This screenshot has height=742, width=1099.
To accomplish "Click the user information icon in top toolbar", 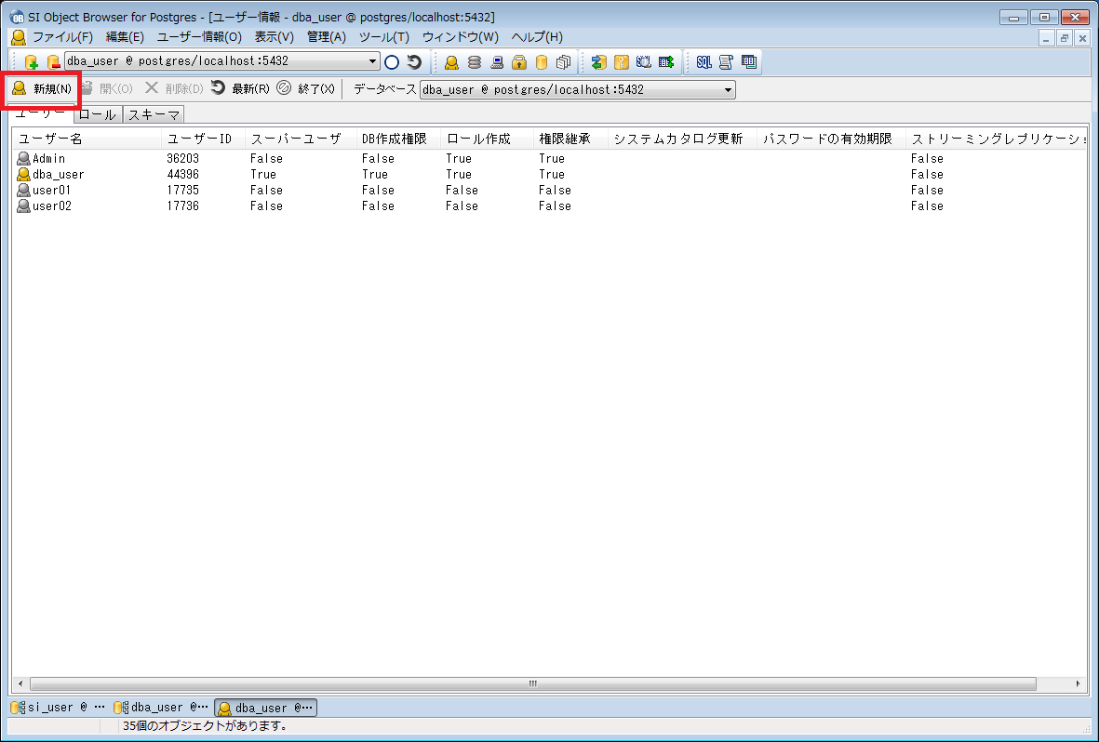I will (451, 62).
